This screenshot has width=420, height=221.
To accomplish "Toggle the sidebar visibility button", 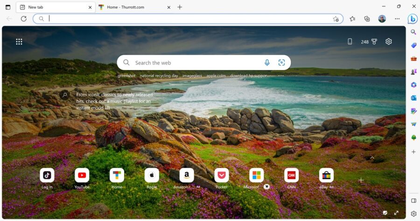I will click(413, 200).
